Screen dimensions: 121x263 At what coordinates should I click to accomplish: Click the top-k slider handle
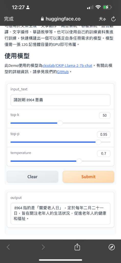60,123
